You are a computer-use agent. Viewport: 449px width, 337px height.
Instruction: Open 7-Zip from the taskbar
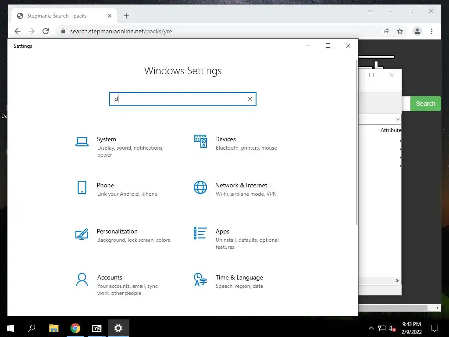tap(97, 328)
